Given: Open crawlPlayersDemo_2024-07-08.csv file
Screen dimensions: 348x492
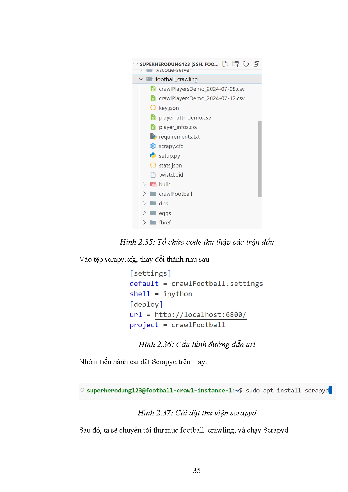Looking at the screenshot, I should click(202, 89).
